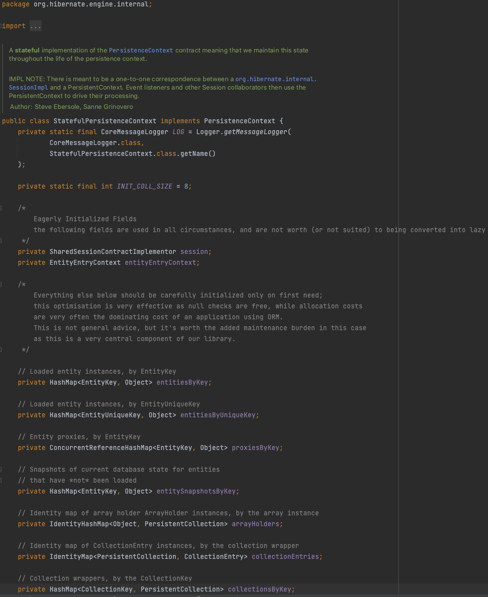The height and width of the screenshot is (597, 488).
Task: Click the author line 'Steve Ebersole, Sanne Grinovero'
Action: pos(84,107)
